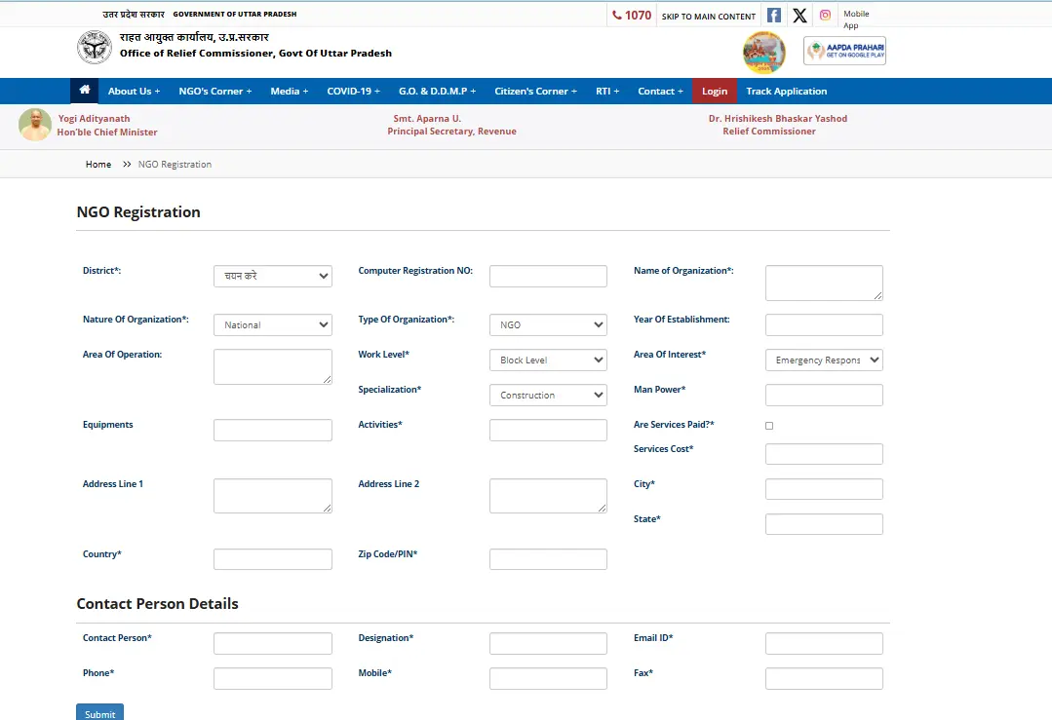This screenshot has width=1052, height=720.
Task: Expand the COVID-19 menu
Action: click(354, 92)
